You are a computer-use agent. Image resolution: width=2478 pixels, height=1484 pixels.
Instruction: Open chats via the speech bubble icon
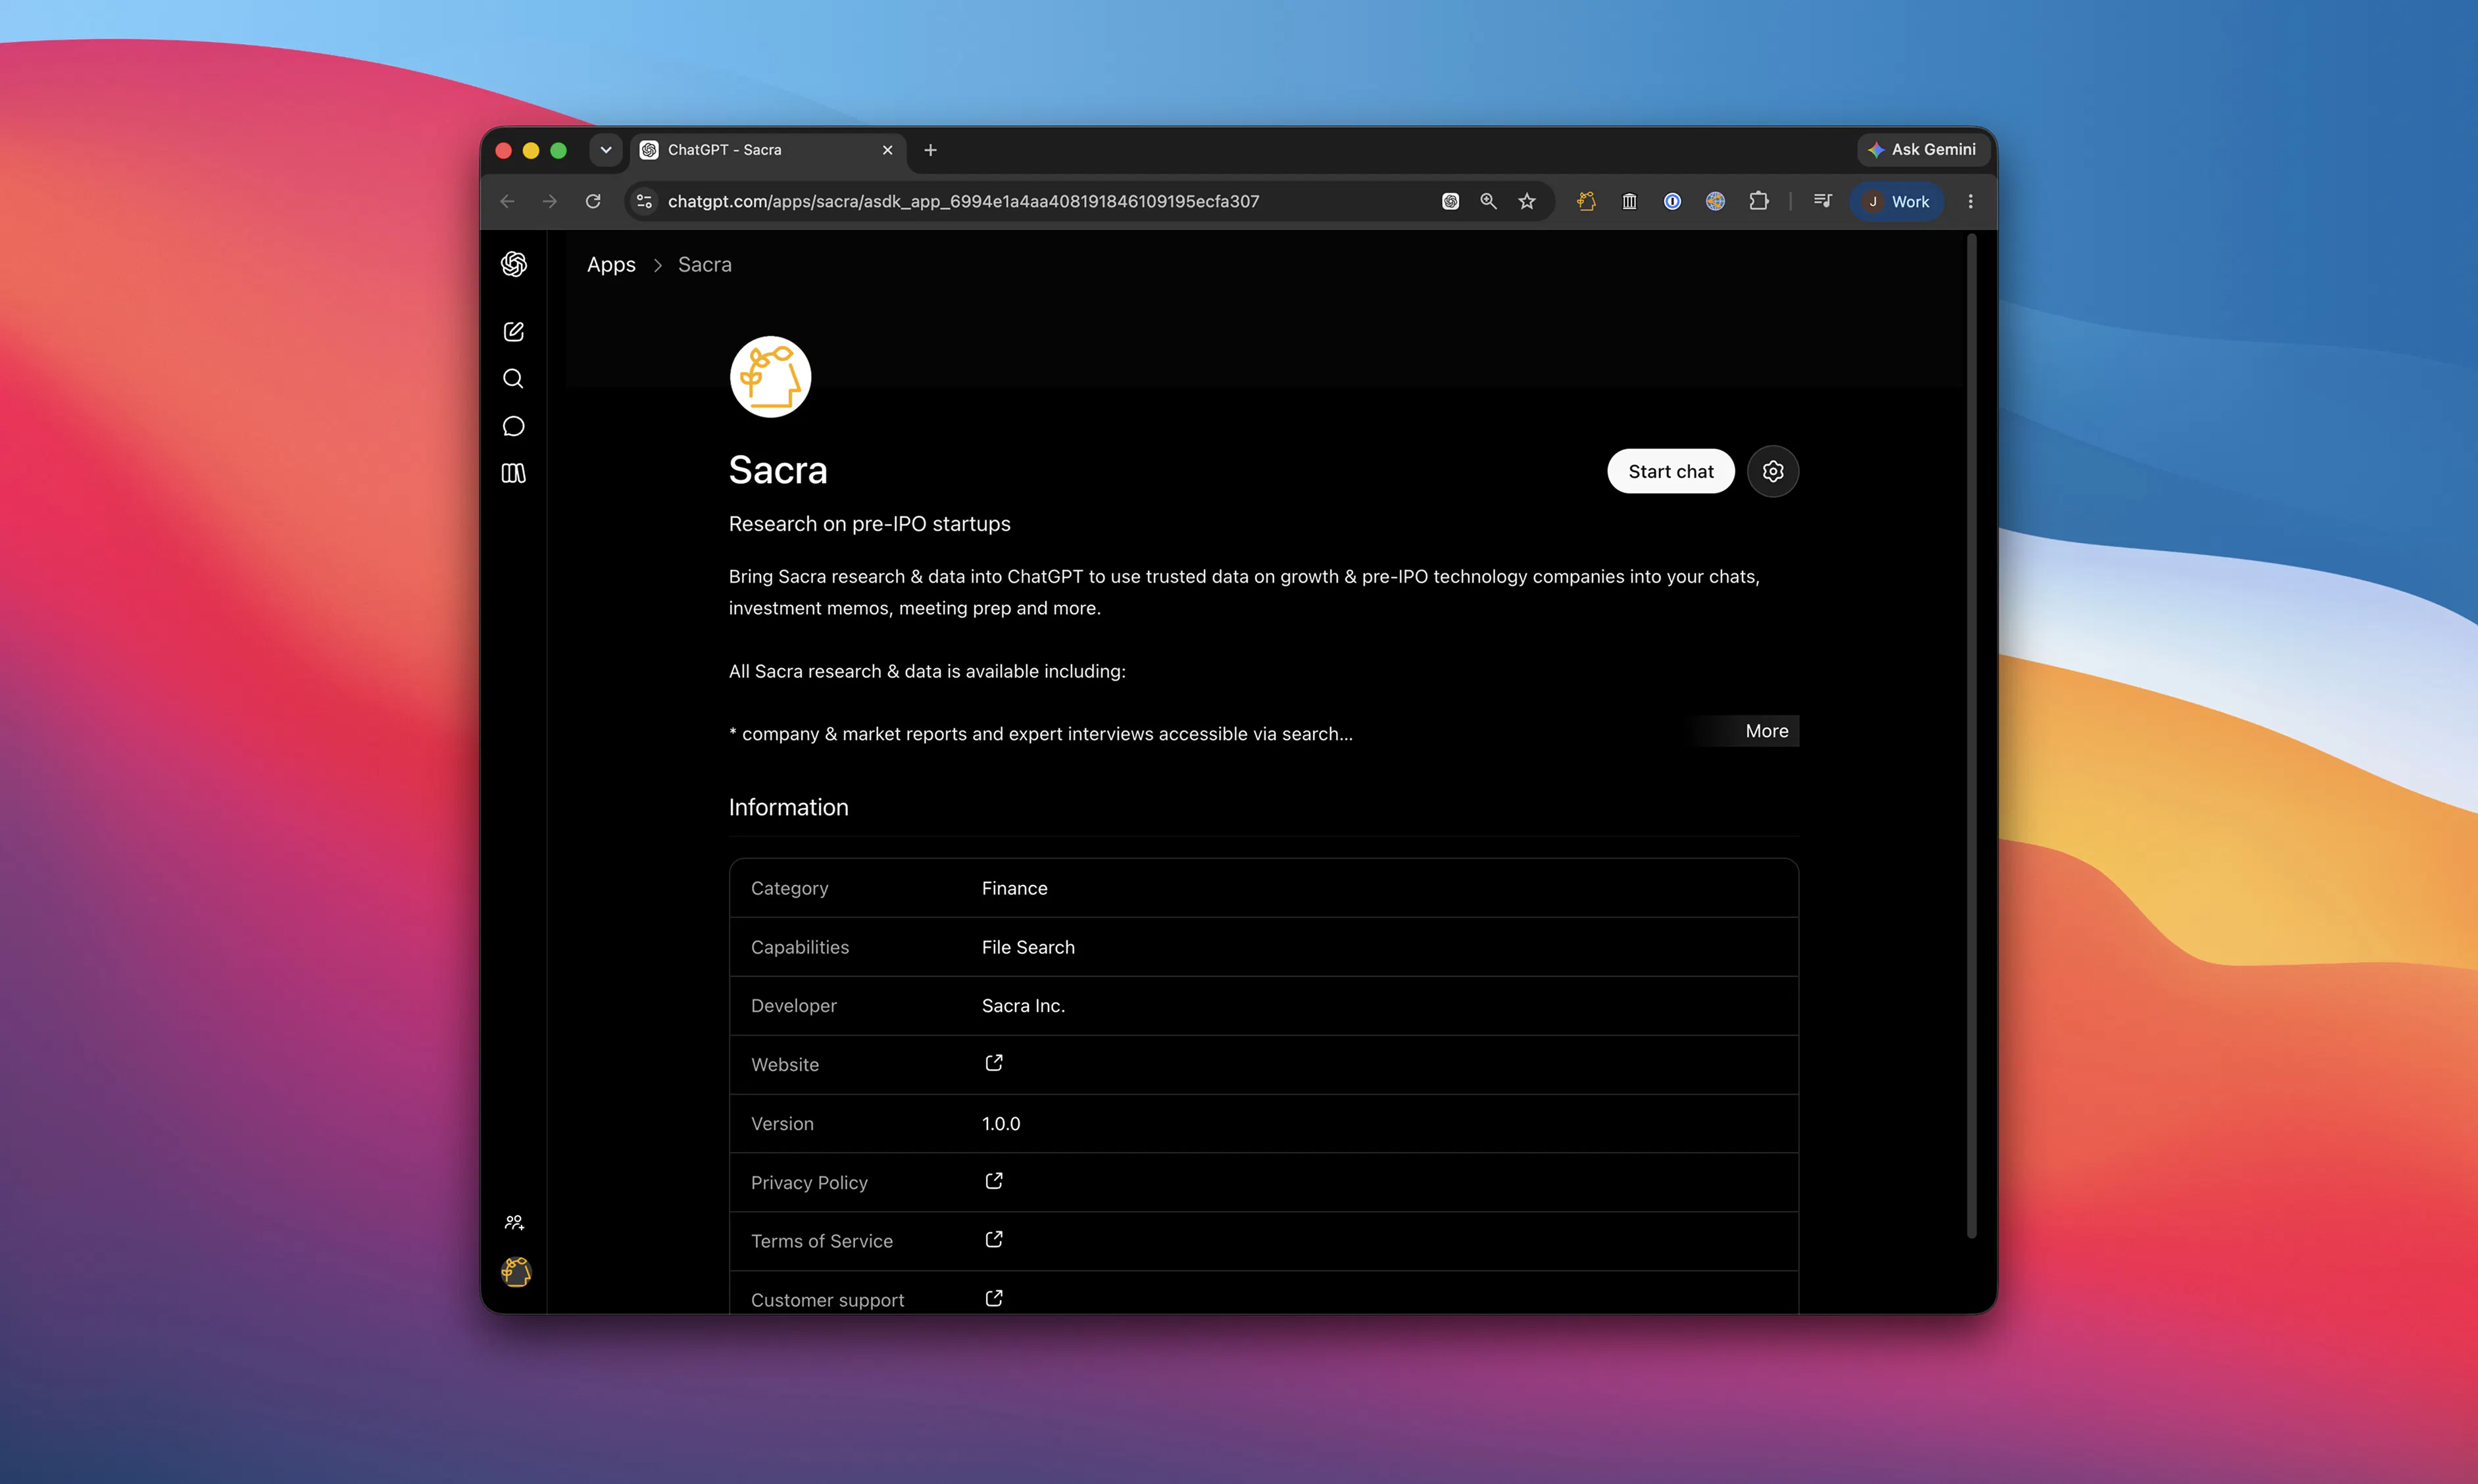(513, 426)
